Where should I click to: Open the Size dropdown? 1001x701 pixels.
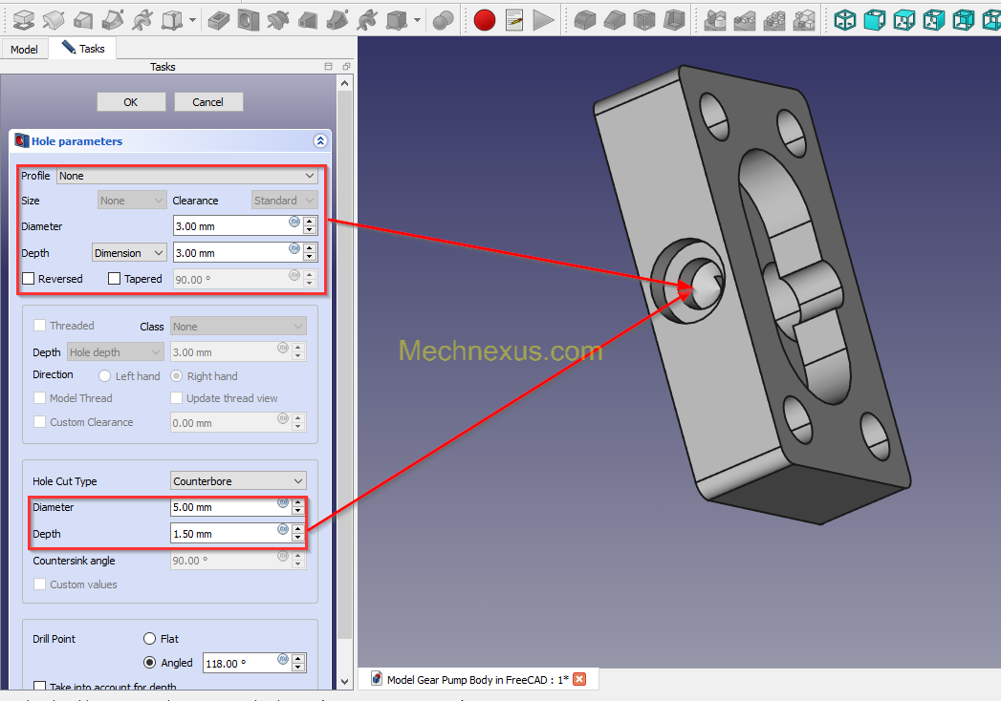coord(132,201)
